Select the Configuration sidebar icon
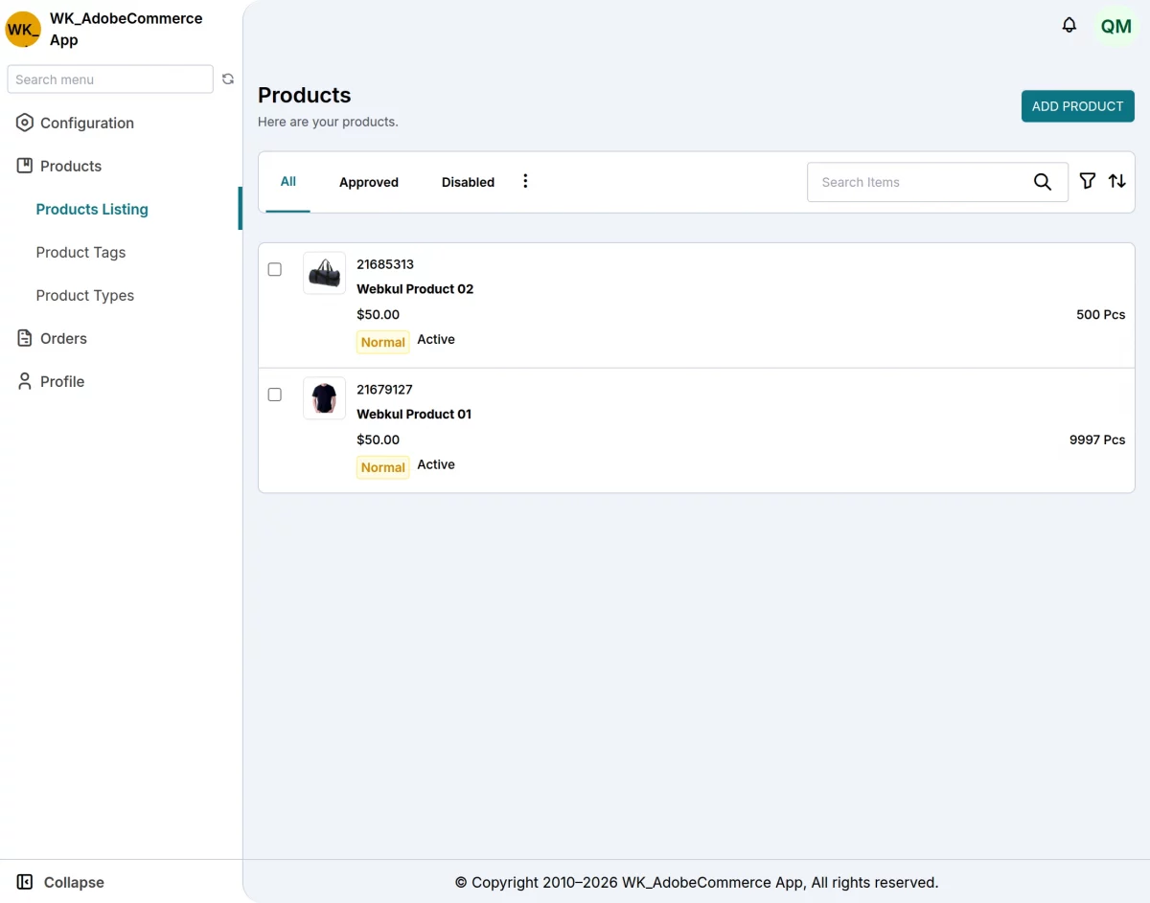The image size is (1150, 903). [23, 123]
